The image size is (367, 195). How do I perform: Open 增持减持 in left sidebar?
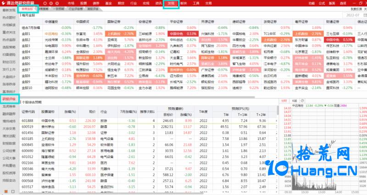(9, 121)
